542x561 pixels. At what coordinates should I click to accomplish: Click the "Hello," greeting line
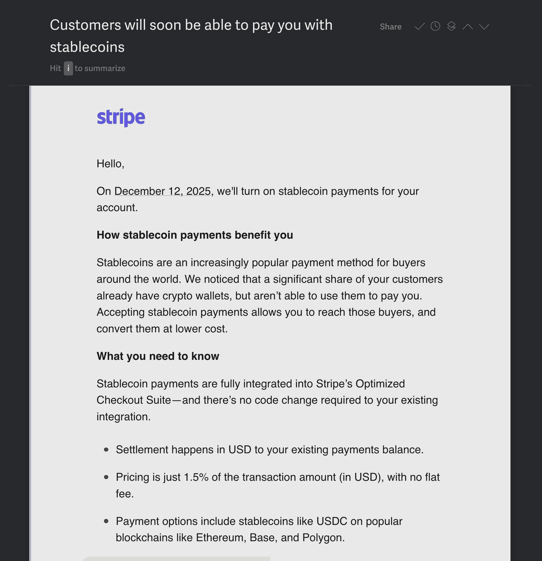(110, 164)
